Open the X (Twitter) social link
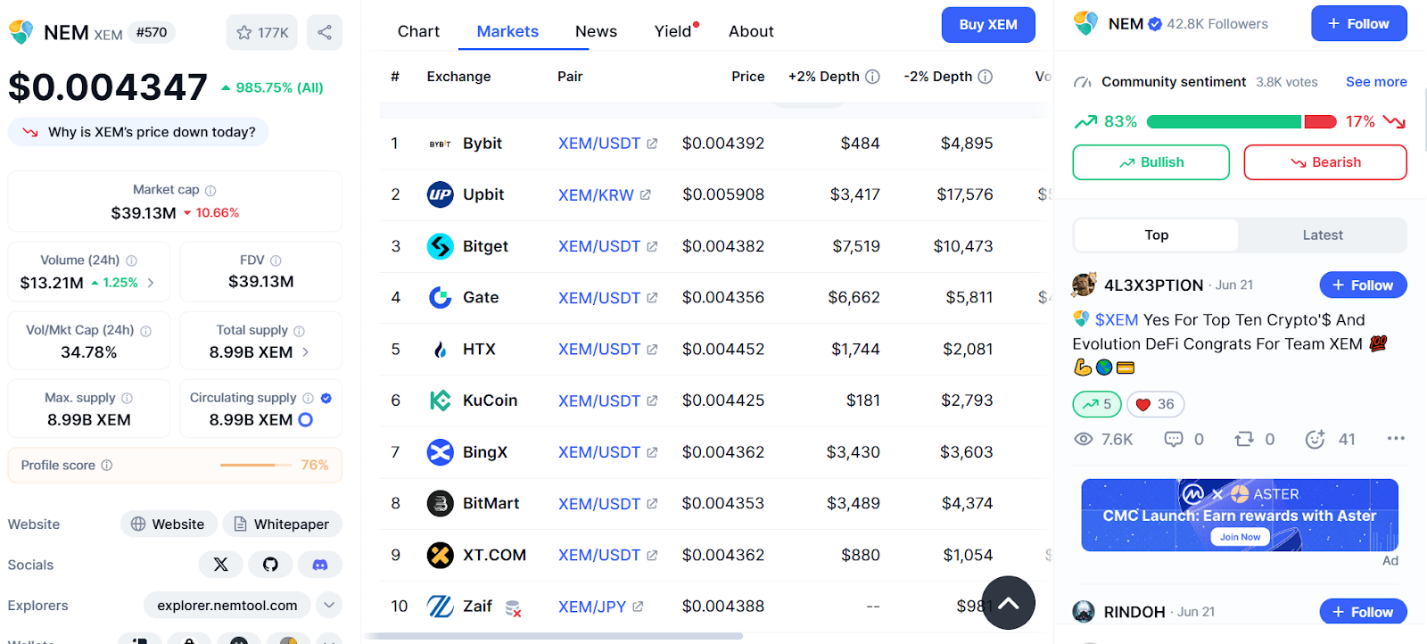The width and height of the screenshot is (1427, 644). [221, 565]
